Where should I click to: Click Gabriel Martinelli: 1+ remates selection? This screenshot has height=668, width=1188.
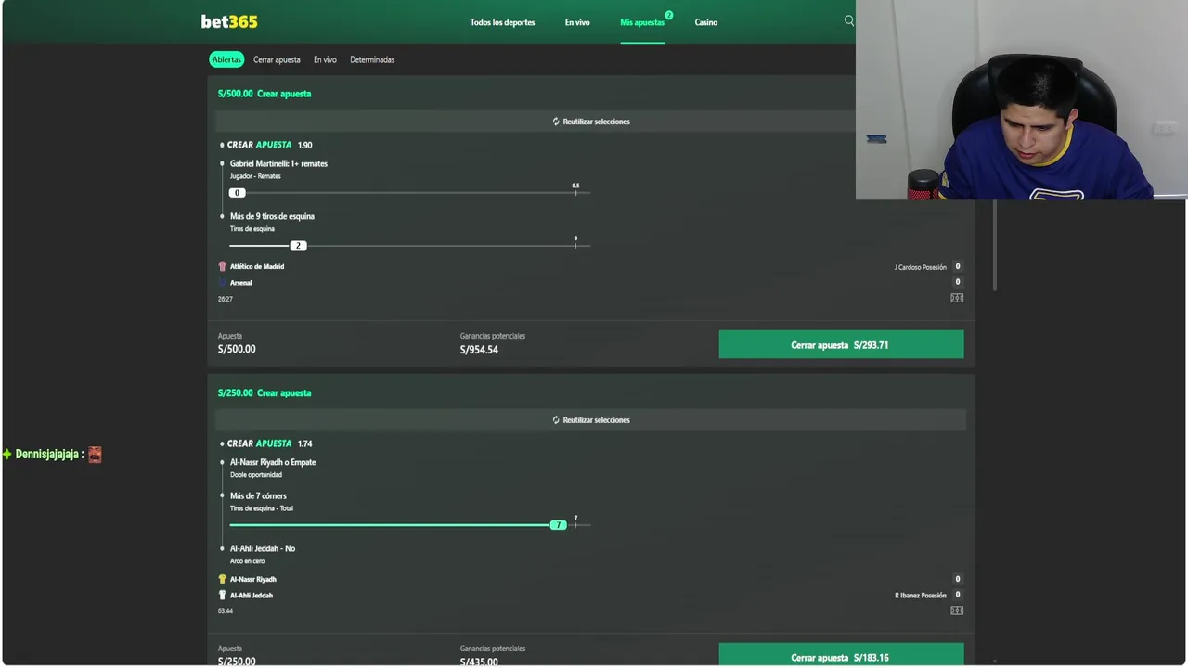[278, 163]
